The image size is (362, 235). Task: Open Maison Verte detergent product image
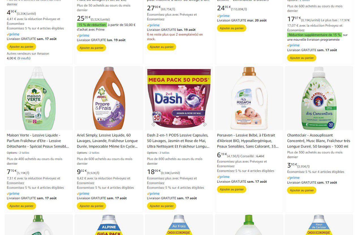point(39,98)
